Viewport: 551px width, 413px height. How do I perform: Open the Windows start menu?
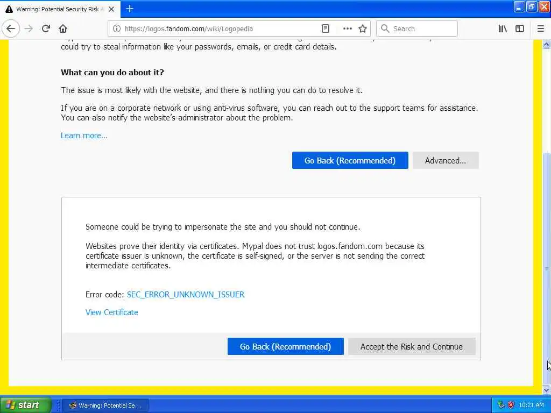(x=25, y=405)
